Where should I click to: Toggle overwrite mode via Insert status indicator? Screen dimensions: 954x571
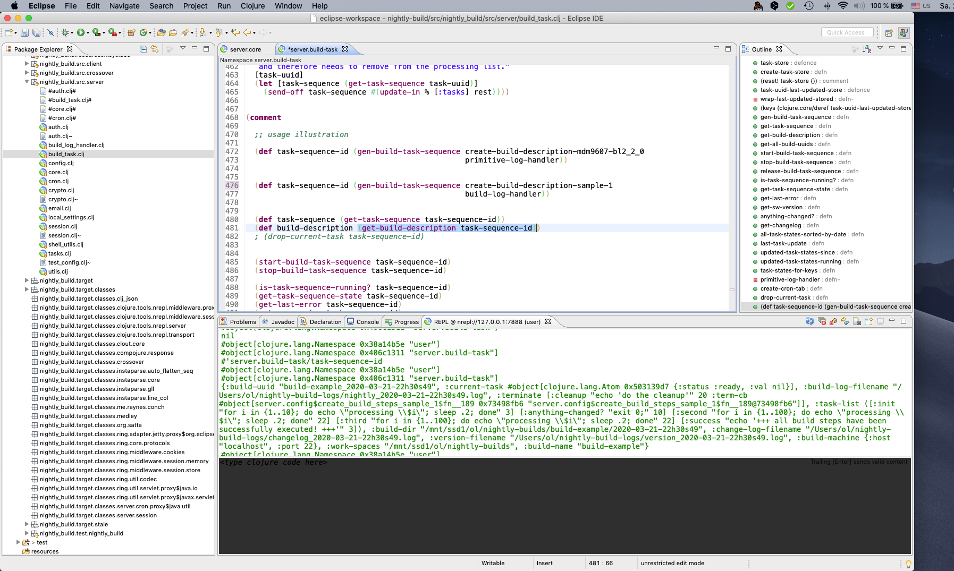click(544, 563)
